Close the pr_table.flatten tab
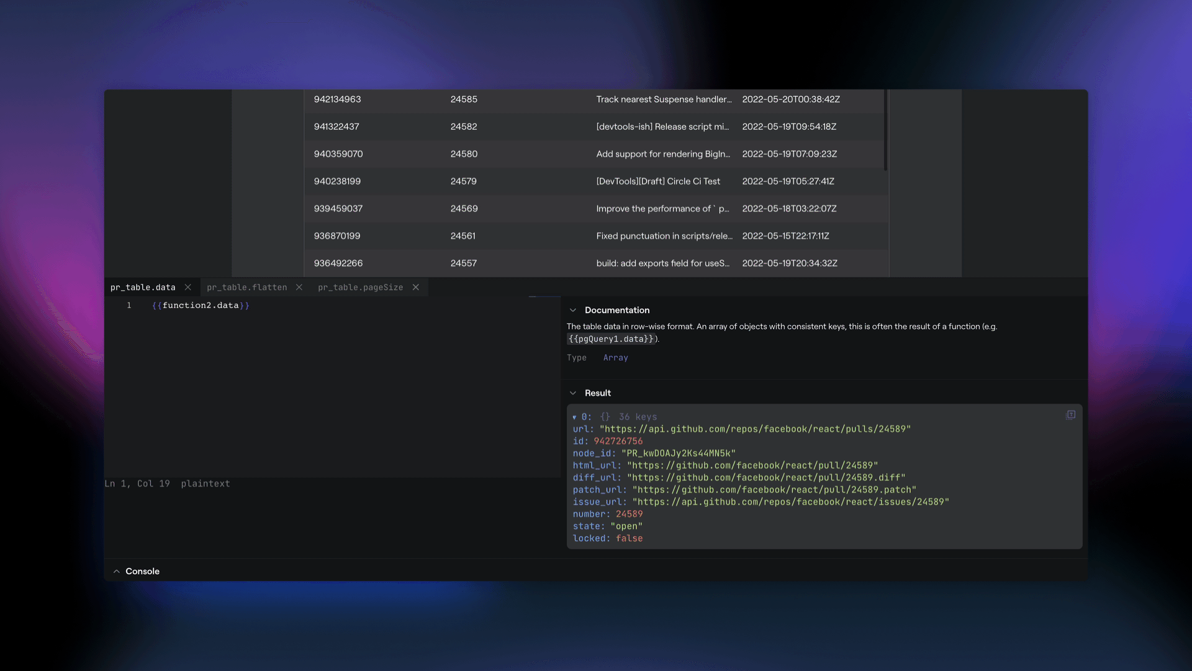 coord(299,287)
